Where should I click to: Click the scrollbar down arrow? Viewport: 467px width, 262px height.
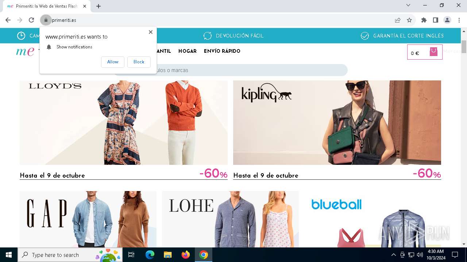click(x=464, y=244)
